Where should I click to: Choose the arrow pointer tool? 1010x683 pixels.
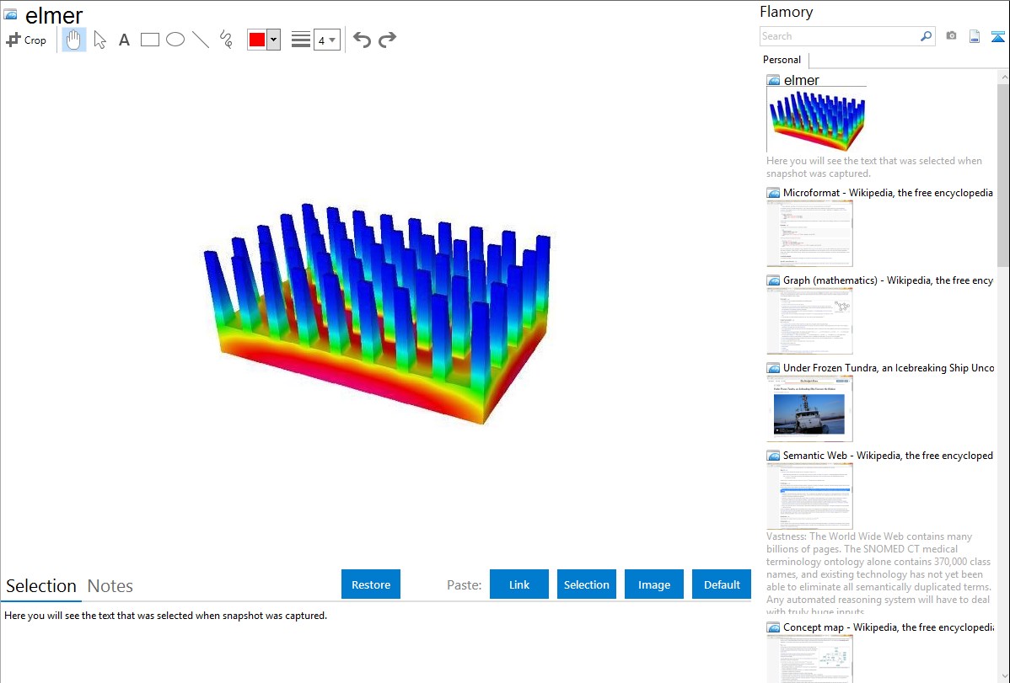pyautogui.click(x=99, y=40)
